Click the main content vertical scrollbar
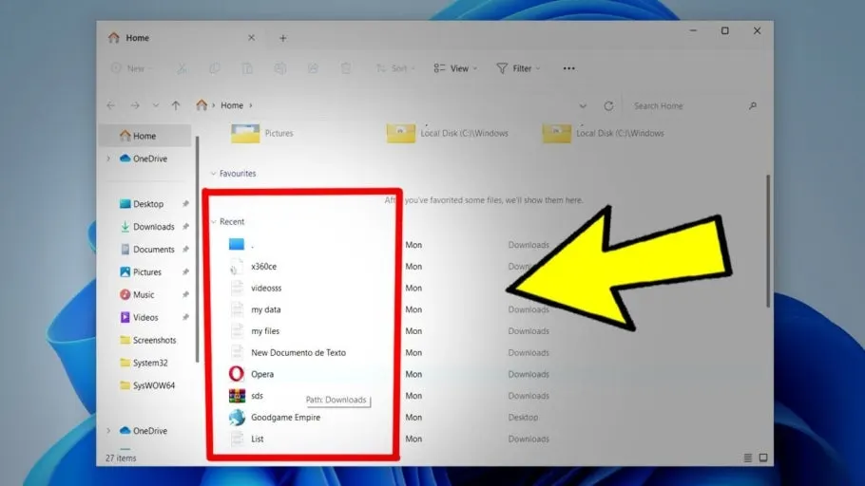This screenshot has width=865, height=486. pyautogui.click(x=767, y=241)
